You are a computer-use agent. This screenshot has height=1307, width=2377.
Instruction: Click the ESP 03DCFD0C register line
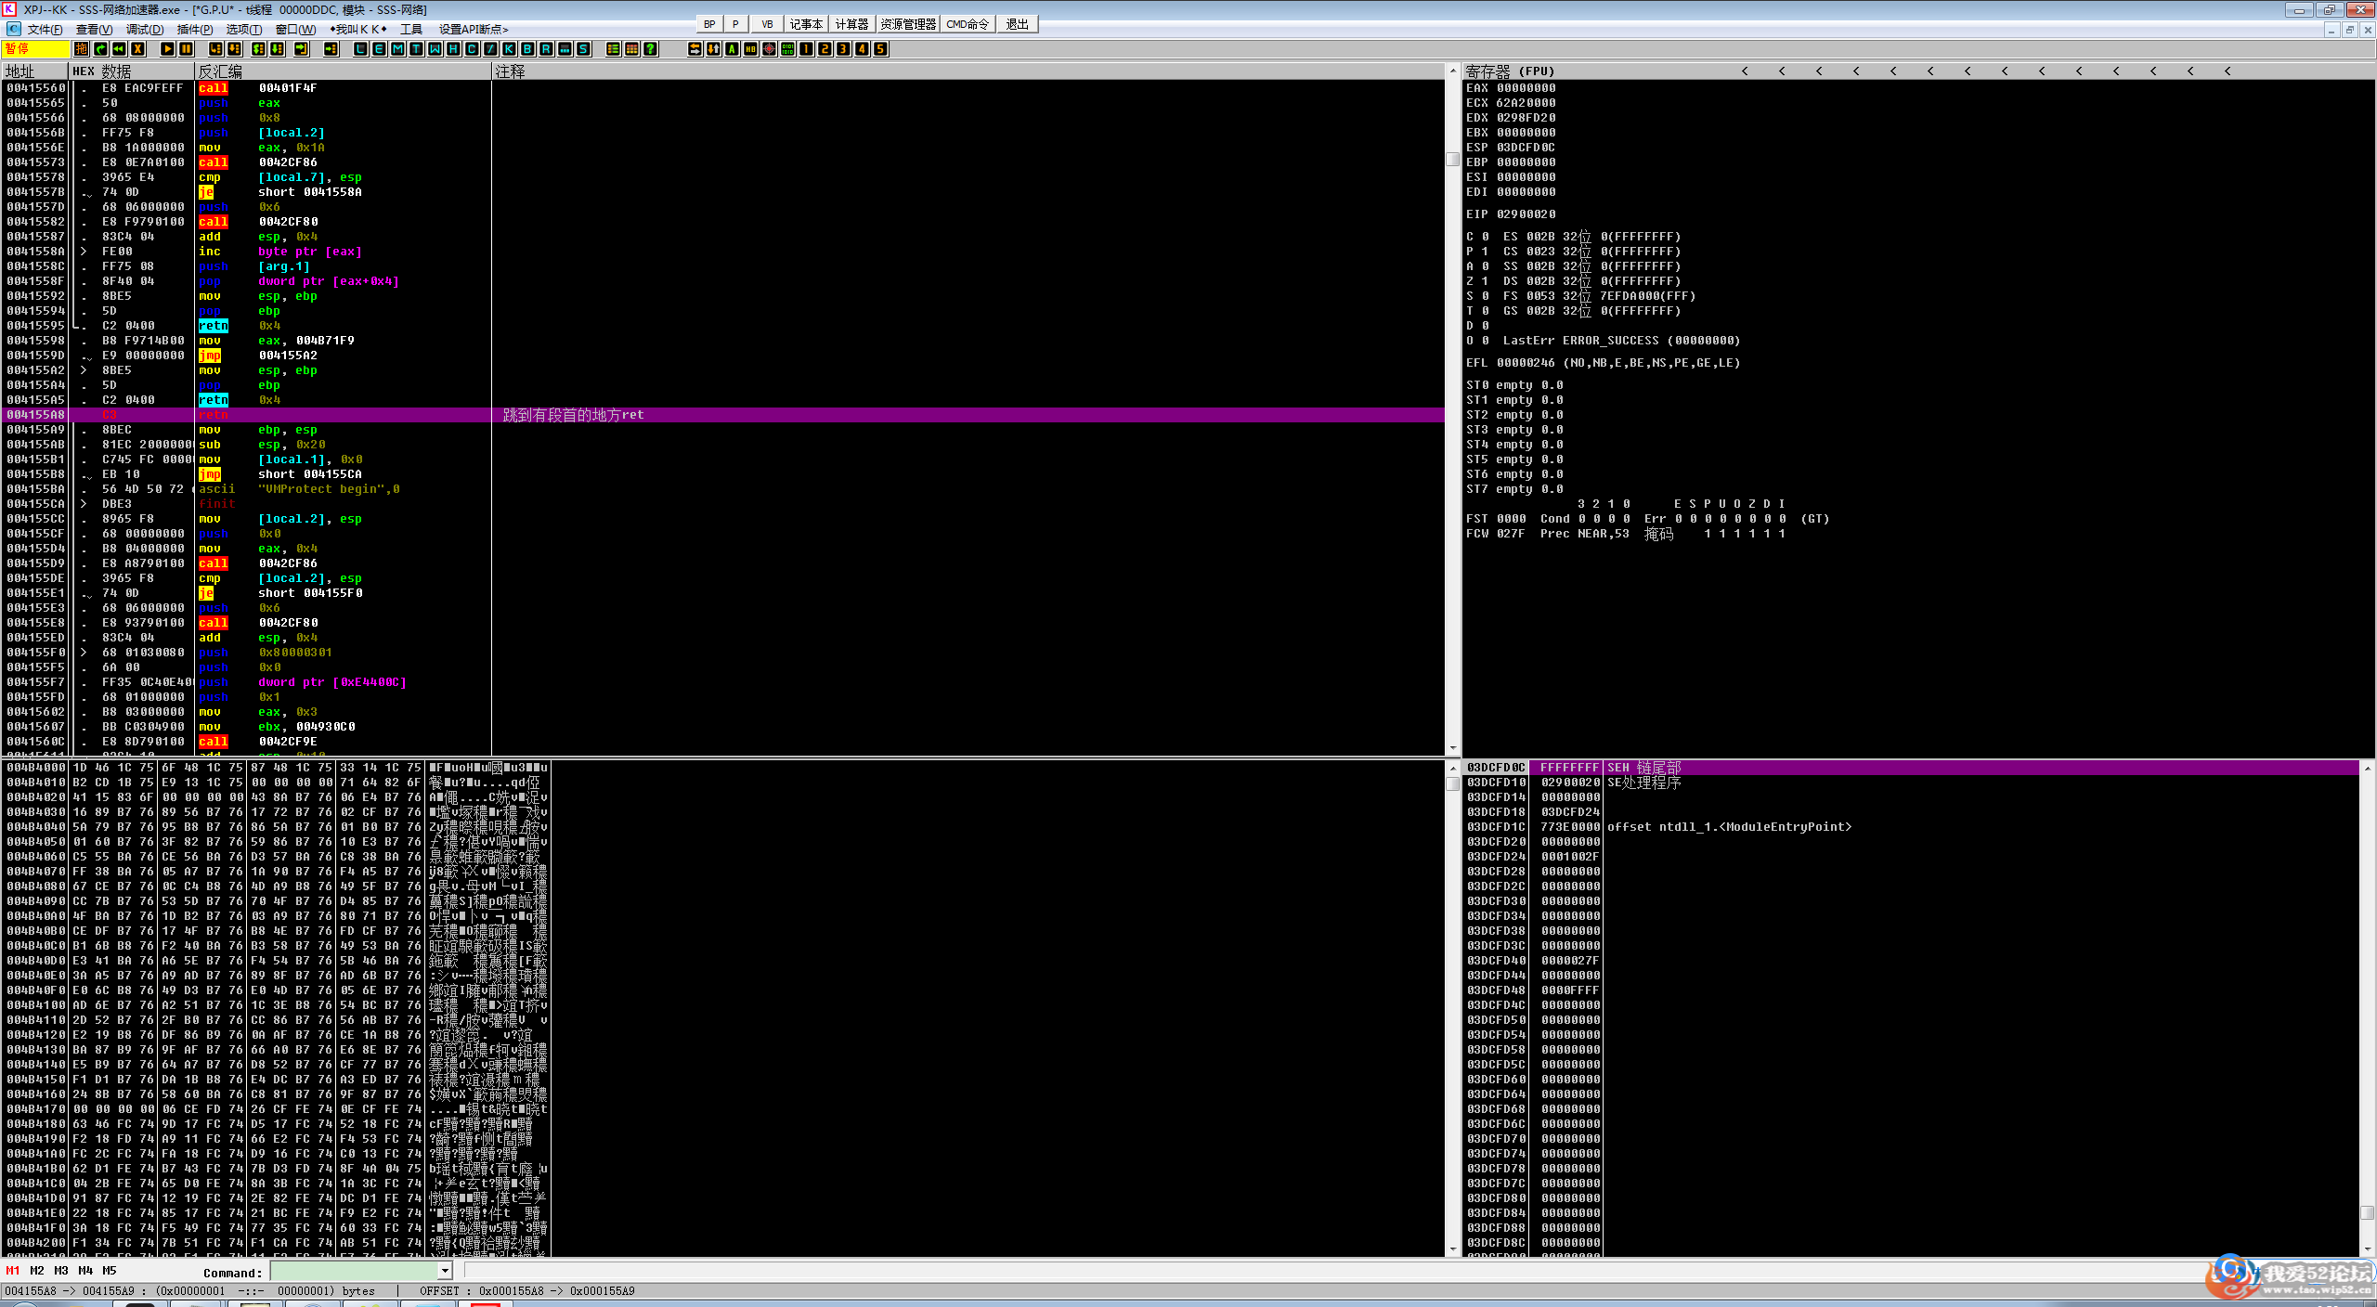pyautogui.click(x=1511, y=148)
